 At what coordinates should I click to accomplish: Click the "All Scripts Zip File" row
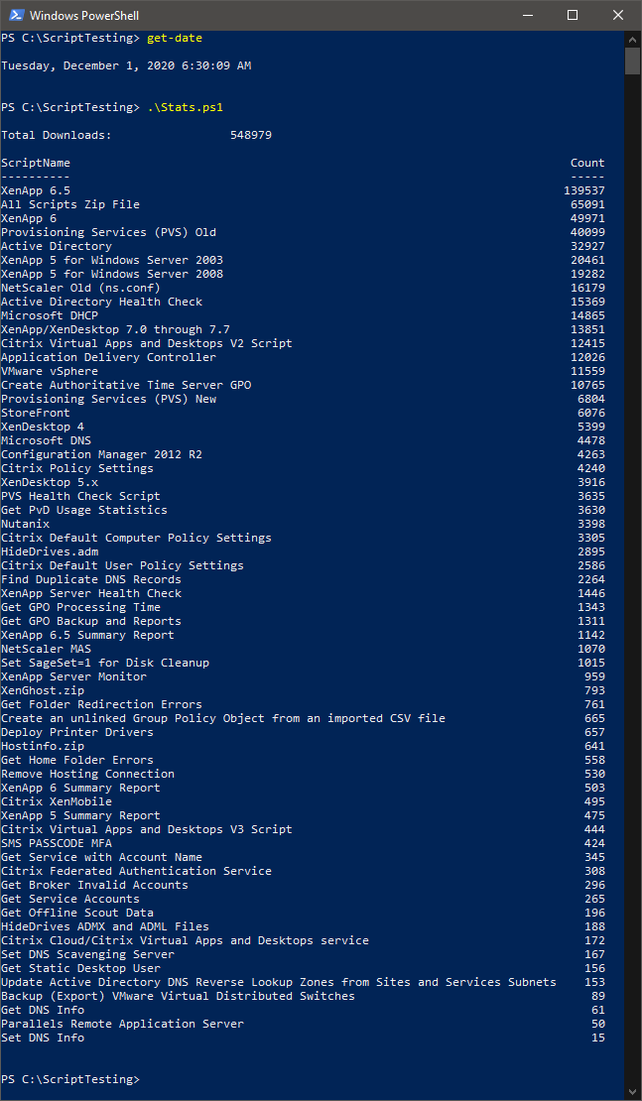point(70,204)
